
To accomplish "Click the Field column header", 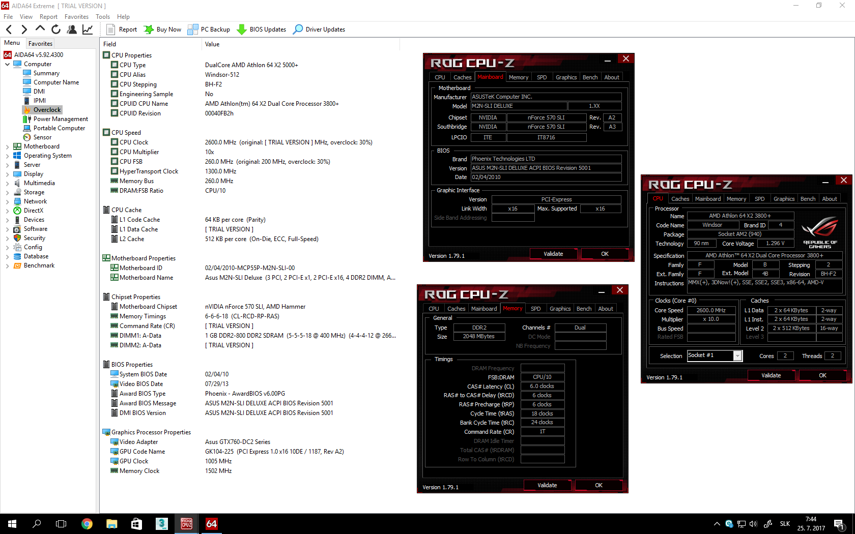I will tap(151, 44).
